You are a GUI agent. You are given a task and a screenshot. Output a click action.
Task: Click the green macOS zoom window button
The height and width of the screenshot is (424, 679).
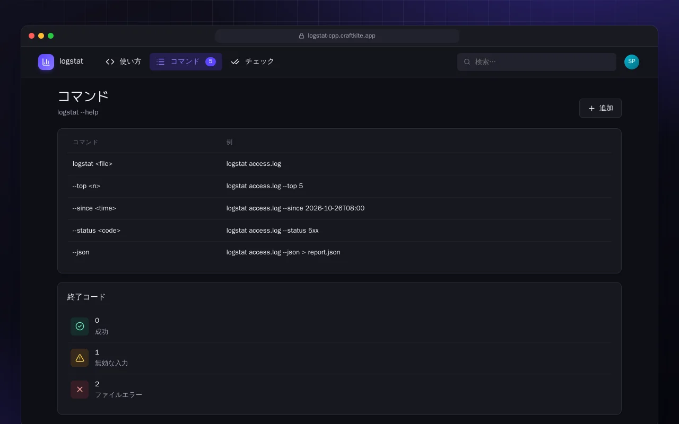point(51,36)
